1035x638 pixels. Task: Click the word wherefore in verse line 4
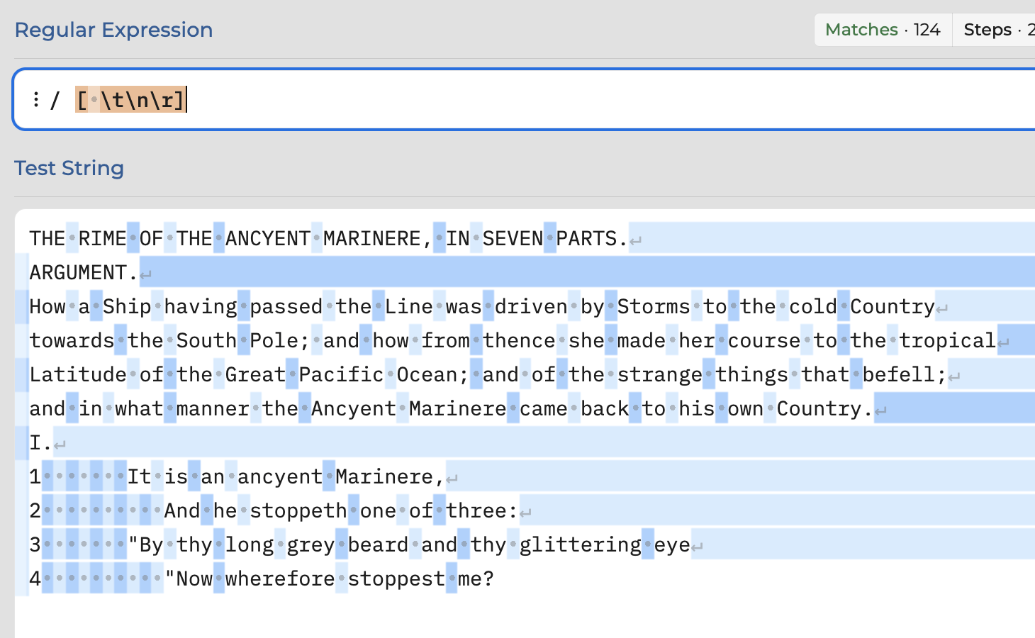point(280,578)
